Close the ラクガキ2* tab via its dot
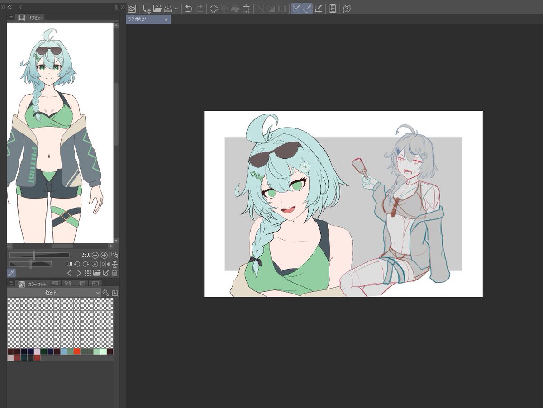543x408 pixels. [x=166, y=19]
